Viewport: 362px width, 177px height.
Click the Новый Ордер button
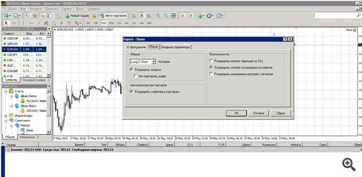click(x=77, y=16)
